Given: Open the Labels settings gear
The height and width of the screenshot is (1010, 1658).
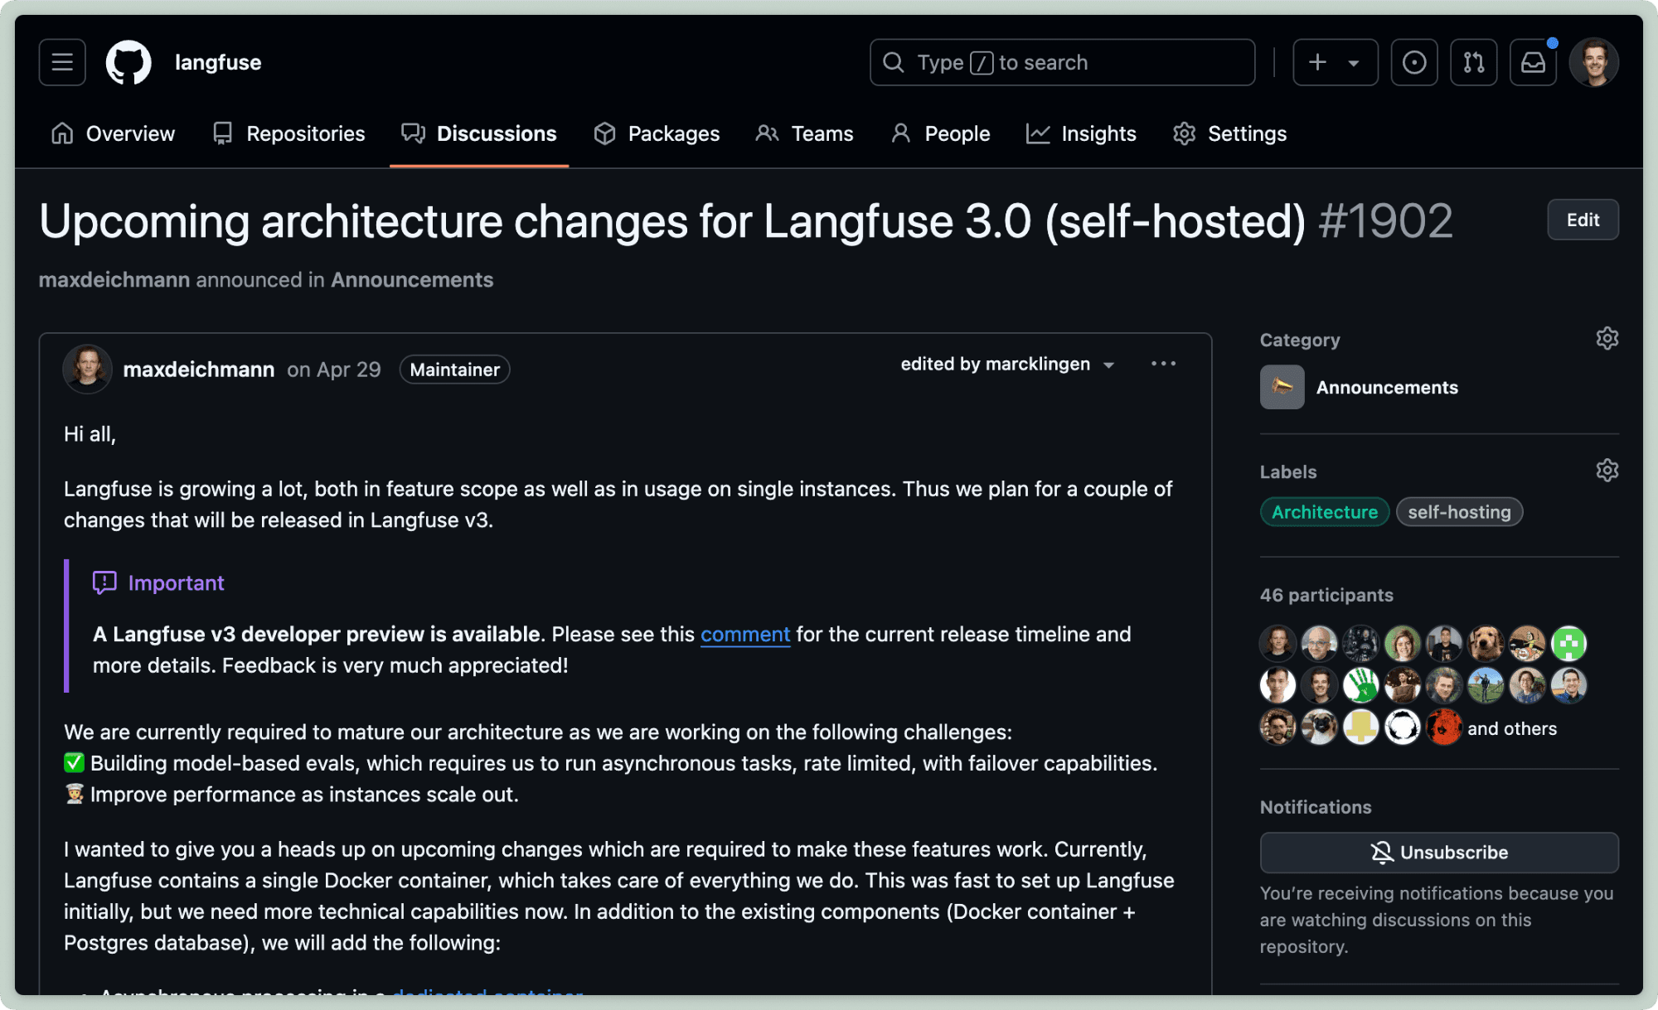Looking at the screenshot, I should pyautogui.click(x=1607, y=471).
